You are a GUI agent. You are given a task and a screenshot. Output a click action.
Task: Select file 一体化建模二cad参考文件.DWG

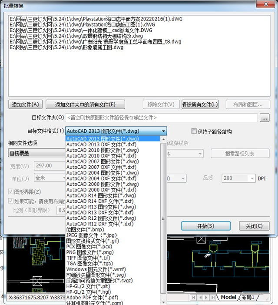coord(81,30)
